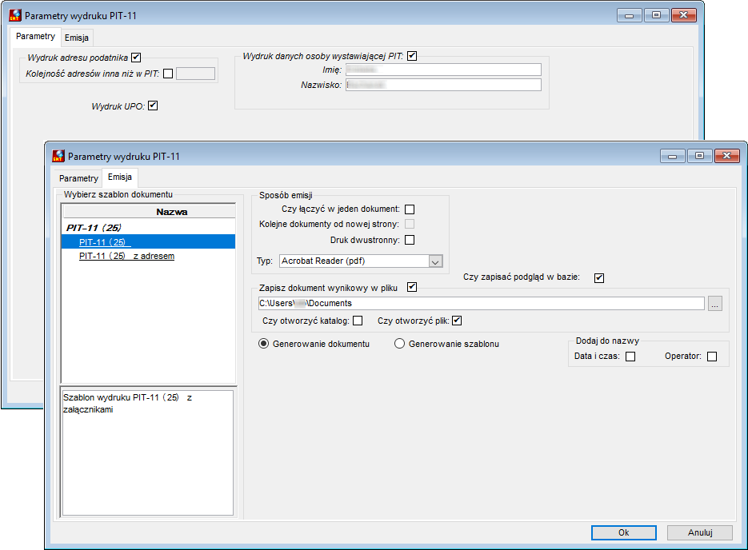Select Parametry tab in the back window
The image size is (748, 550).
(x=35, y=36)
